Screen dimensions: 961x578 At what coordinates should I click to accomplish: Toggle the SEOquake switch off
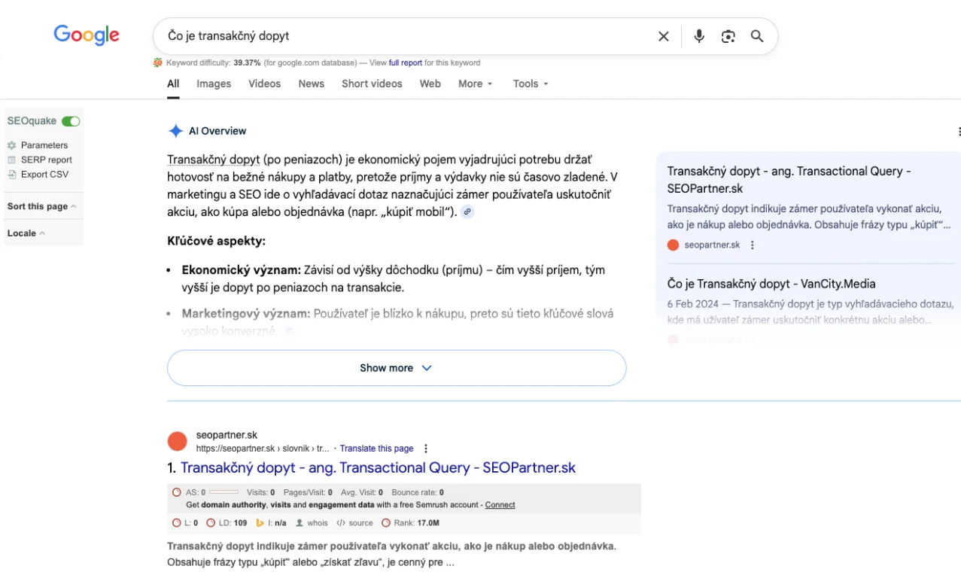pyautogui.click(x=71, y=121)
